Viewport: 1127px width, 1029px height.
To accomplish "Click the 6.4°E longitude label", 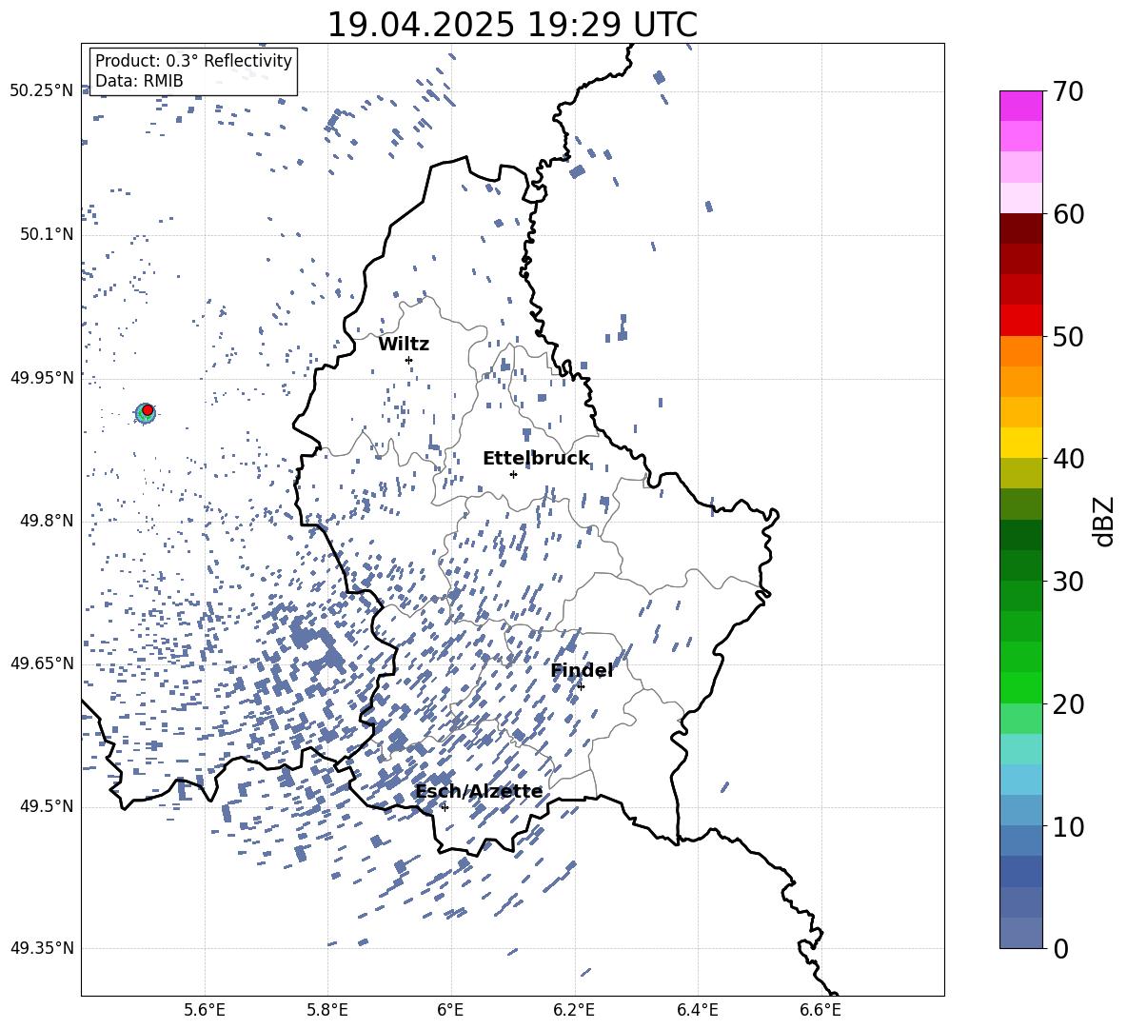I will 697,1010.
